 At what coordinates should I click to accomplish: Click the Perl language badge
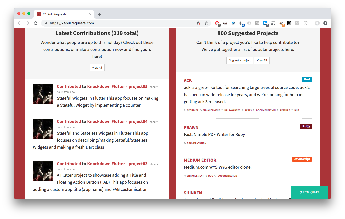[x=307, y=79]
